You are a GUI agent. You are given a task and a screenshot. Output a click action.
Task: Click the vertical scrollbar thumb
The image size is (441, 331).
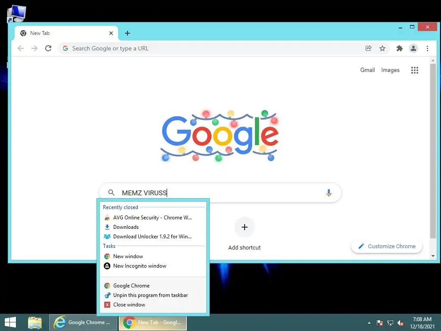click(433, 150)
